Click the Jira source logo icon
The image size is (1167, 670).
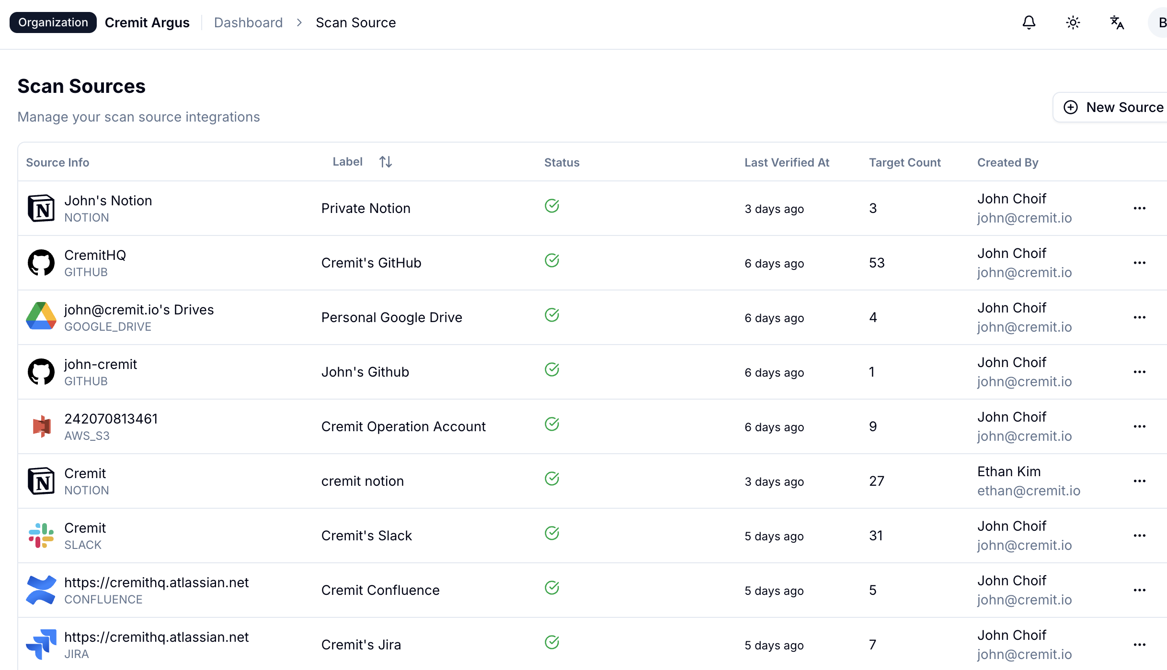(41, 644)
